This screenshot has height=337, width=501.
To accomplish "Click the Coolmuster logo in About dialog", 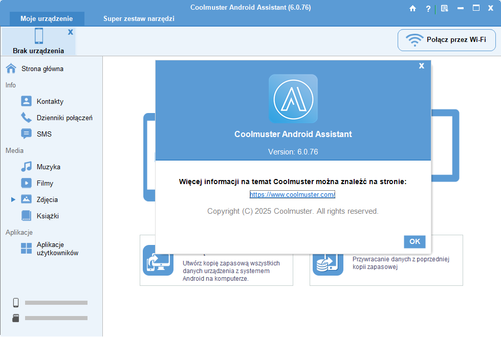I will coord(293,99).
